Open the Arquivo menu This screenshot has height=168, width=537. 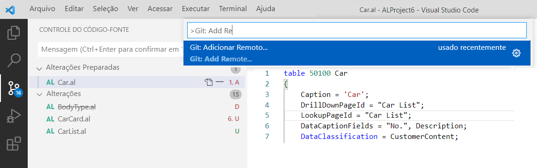(43, 9)
